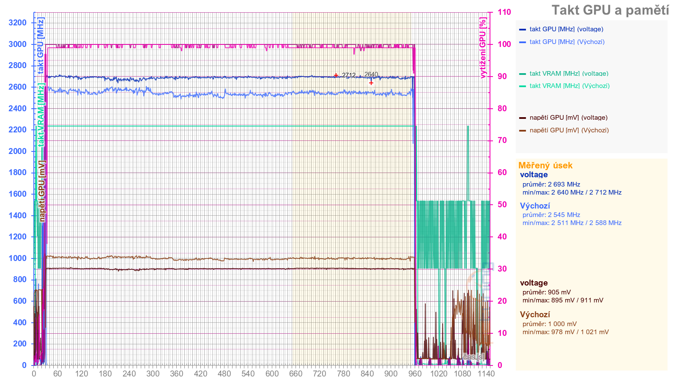Click the 30 tick on the right axis
This screenshot has height=379, width=676.
pyautogui.click(x=502, y=269)
